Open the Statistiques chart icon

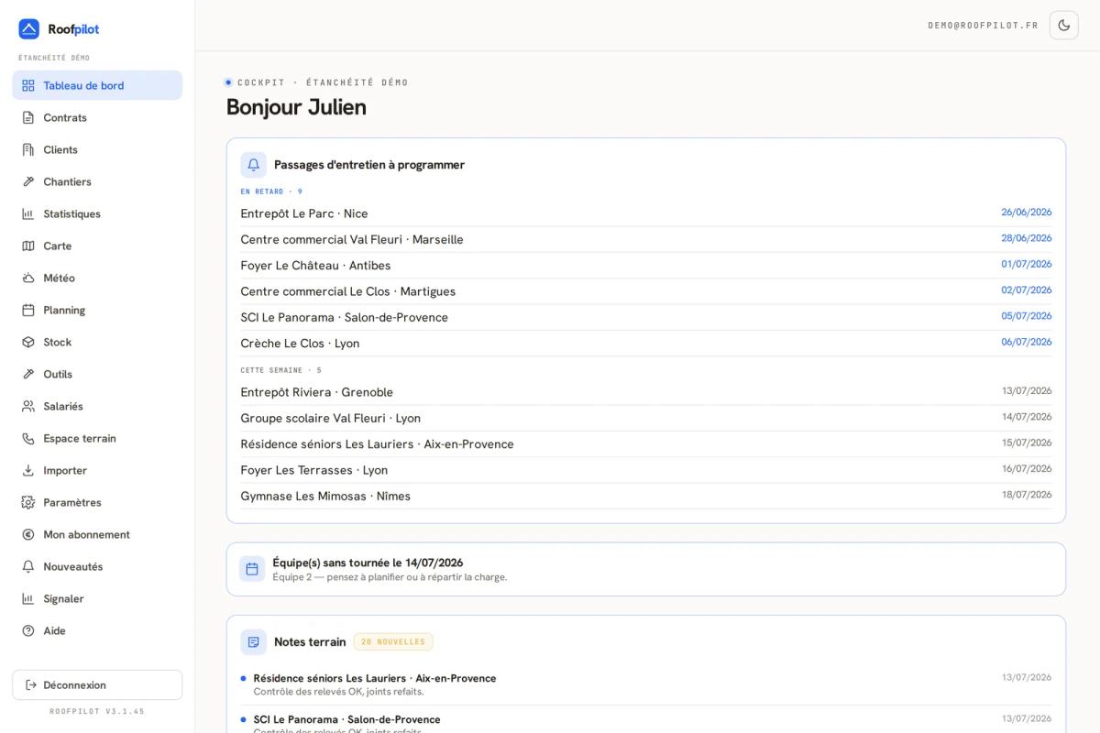(28, 213)
